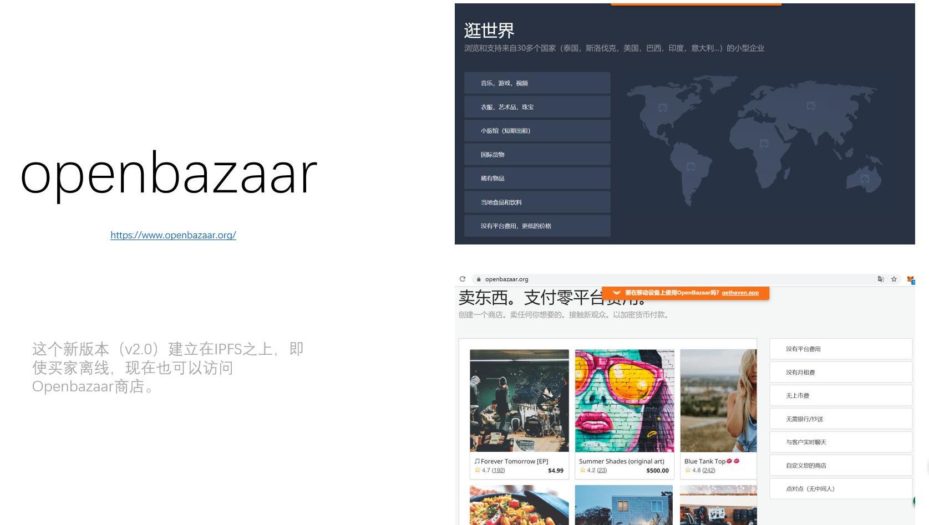Select the 衣服, 艺术品, 珠宝 category button
This screenshot has width=929, height=525.
coord(537,107)
